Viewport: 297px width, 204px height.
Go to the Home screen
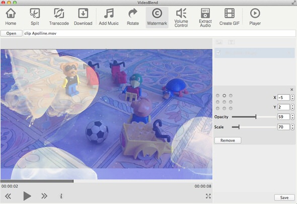[11, 17]
